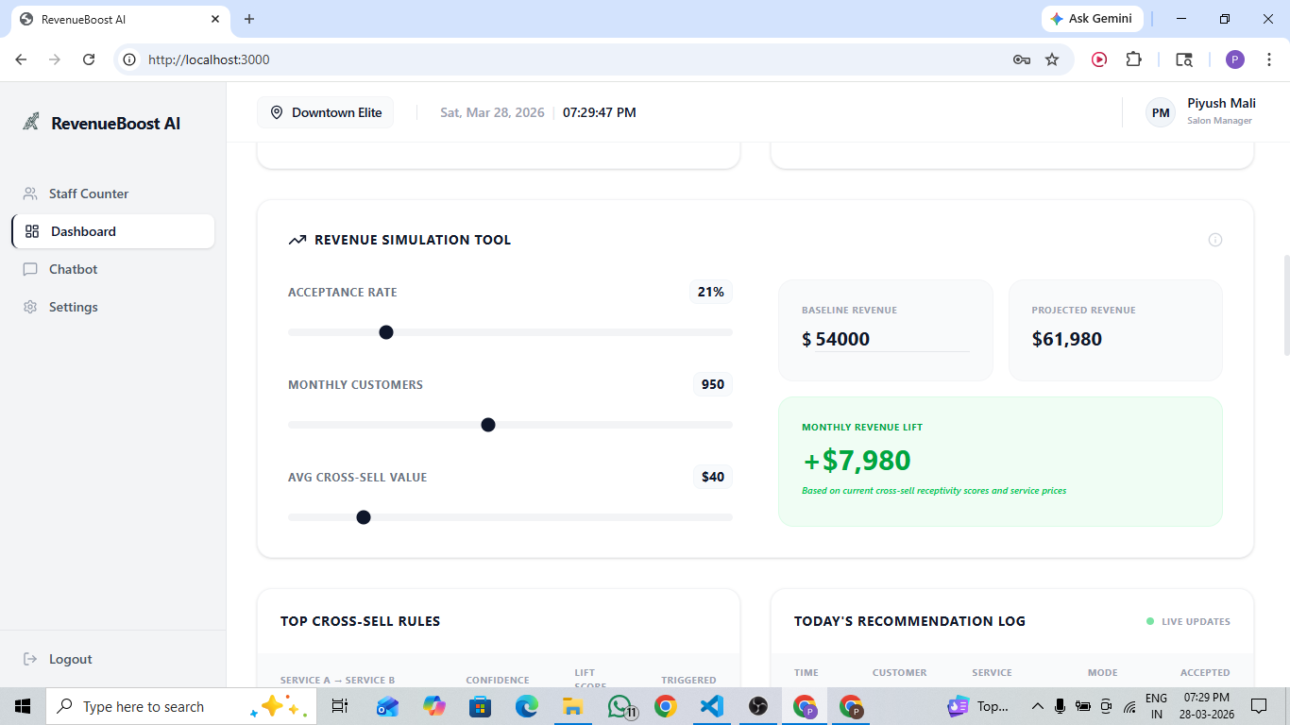Open the Downtown Elite location selector
This screenshot has height=725, width=1290.
click(326, 112)
